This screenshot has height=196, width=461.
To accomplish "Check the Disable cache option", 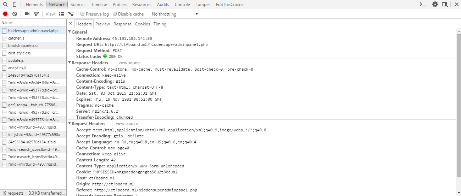I will click(x=115, y=14).
